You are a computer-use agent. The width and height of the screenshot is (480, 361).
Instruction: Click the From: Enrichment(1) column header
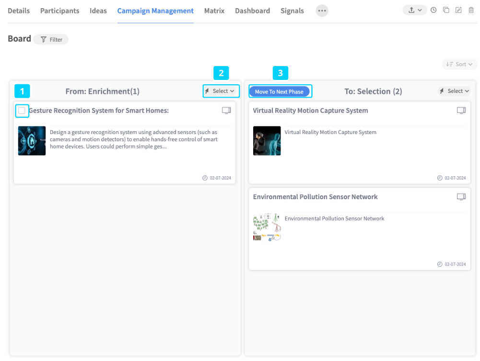click(103, 91)
